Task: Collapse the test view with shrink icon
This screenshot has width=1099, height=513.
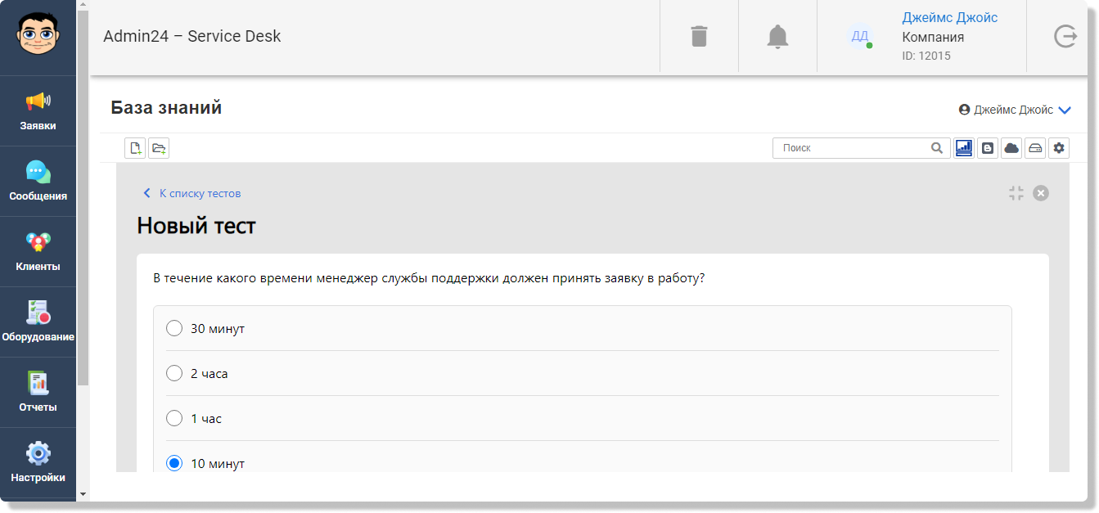Action: tap(1016, 193)
